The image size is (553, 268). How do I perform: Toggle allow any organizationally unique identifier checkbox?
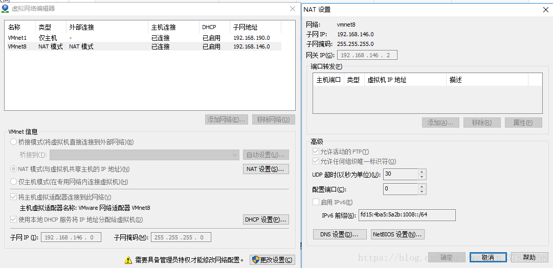click(x=316, y=161)
